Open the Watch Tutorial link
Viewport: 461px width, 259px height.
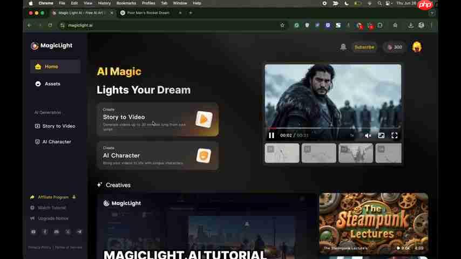(48, 208)
